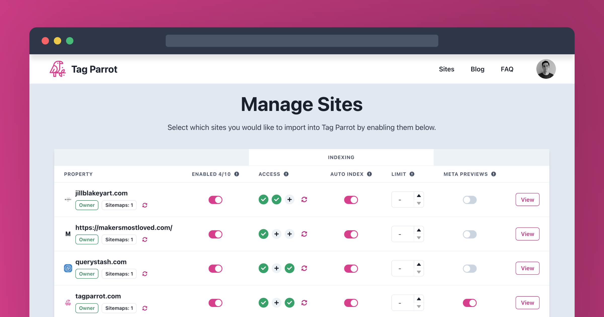Increase limit for tagparrot.com
Viewport: 604px width, 317px height.
419,299
